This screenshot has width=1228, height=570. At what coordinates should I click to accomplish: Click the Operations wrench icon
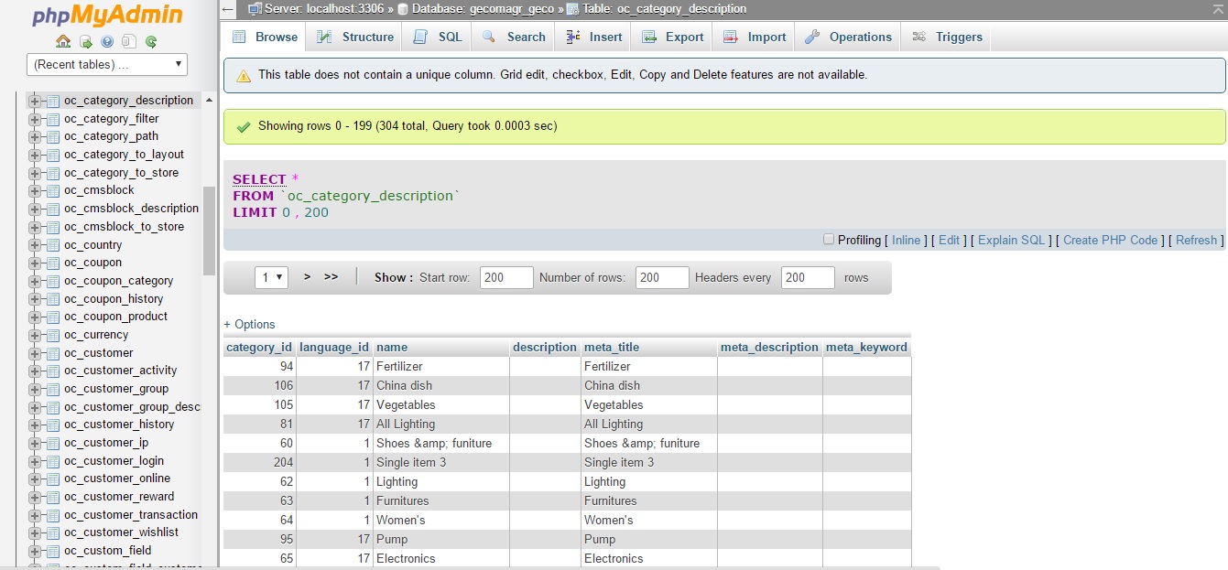[812, 37]
